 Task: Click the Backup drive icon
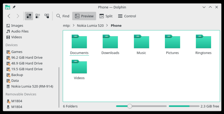(x=8, y=75)
